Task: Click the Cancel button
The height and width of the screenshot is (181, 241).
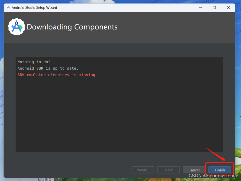Action: point(194,170)
